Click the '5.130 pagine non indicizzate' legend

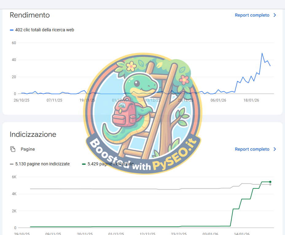[x=42, y=164]
